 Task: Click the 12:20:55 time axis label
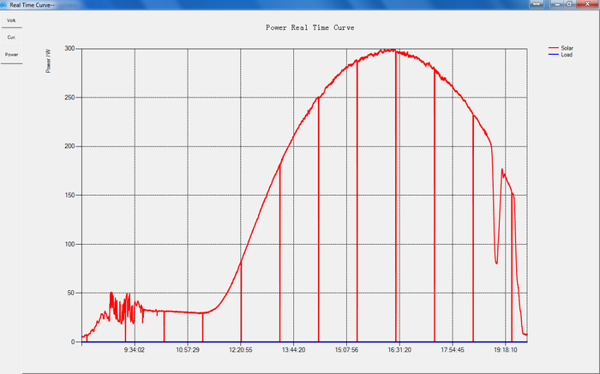(x=241, y=350)
